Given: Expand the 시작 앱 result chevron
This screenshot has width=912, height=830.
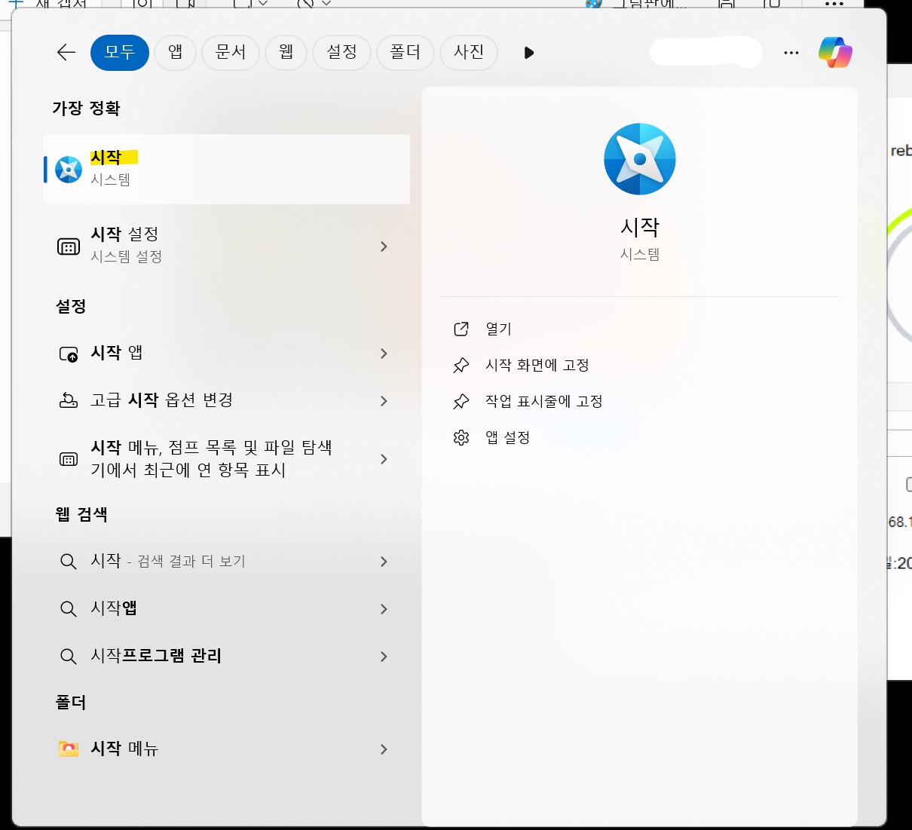Looking at the screenshot, I should tap(384, 354).
